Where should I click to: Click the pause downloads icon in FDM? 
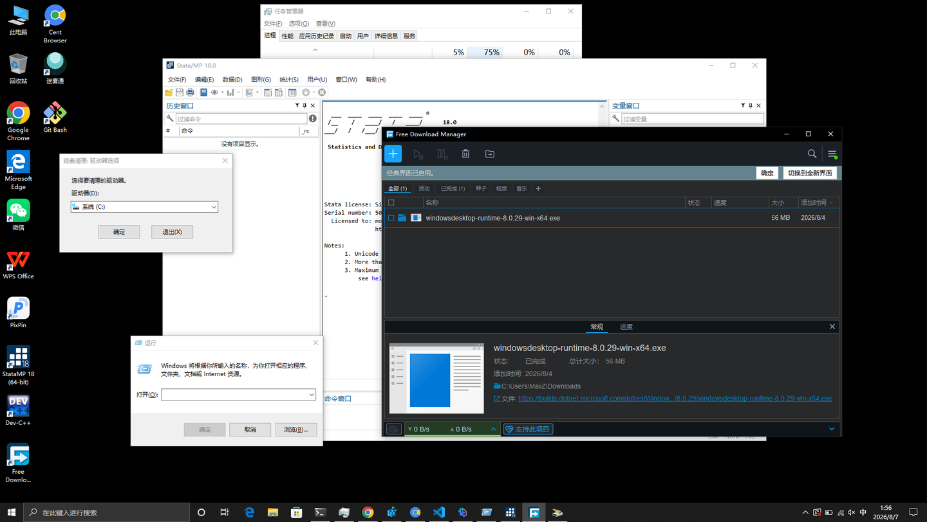point(442,154)
